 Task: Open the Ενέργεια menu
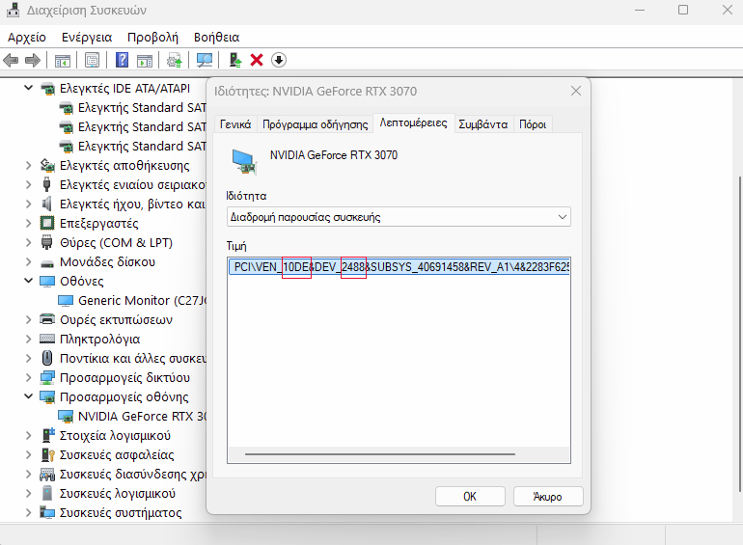pyautogui.click(x=87, y=37)
